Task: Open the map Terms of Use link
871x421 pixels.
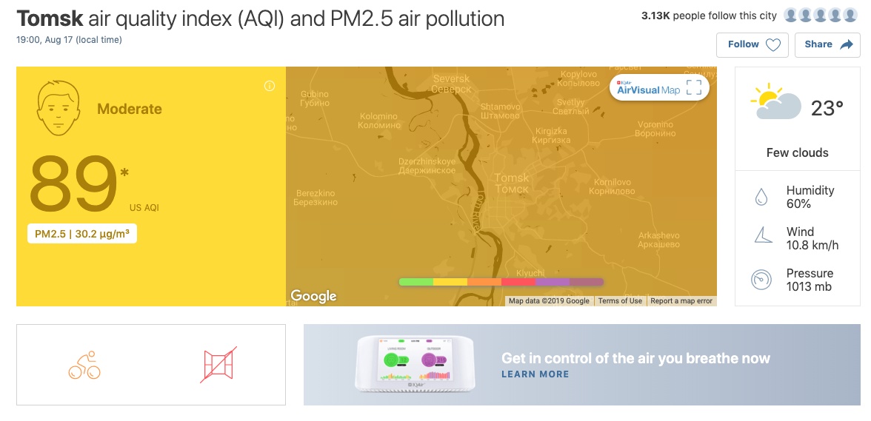Action: [x=620, y=301]
